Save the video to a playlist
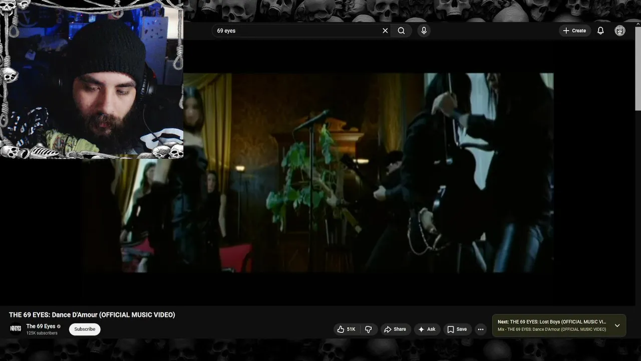This screenshot has height=361, width=641. (457, 329)
